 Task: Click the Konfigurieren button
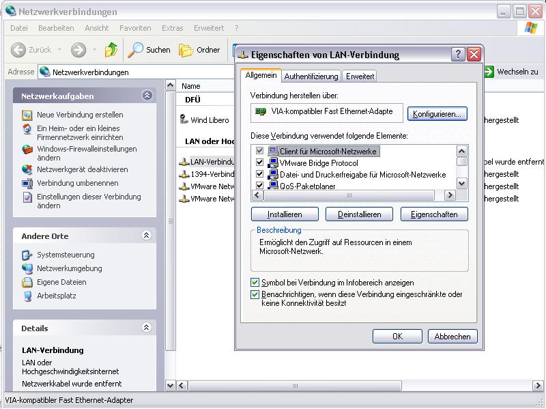pyautogui.click(x=437, y=114)
